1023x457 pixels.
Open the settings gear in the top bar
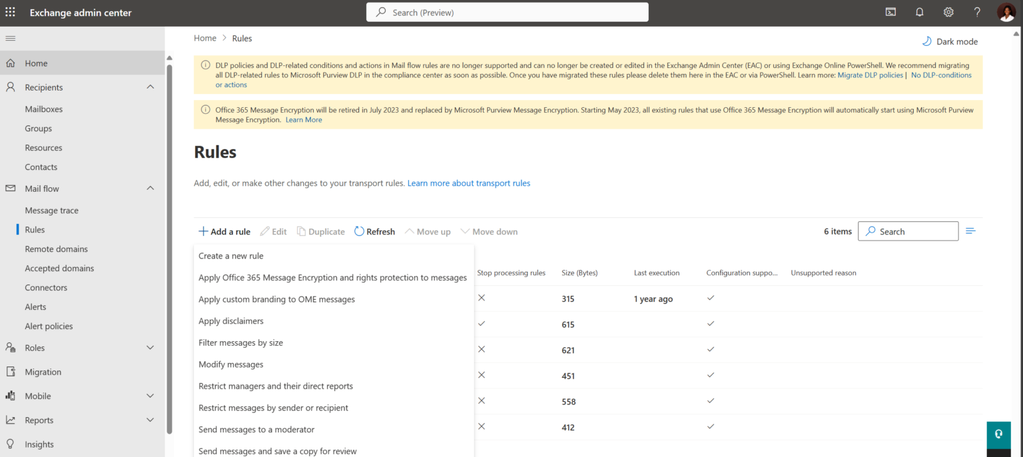[948, 12]
